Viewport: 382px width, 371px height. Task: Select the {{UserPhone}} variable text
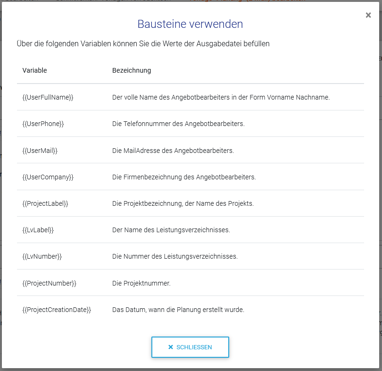tap(43, 124)
